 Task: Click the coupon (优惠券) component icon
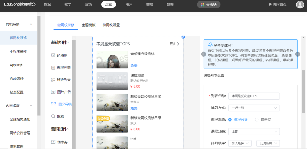[x=53, y=142]
